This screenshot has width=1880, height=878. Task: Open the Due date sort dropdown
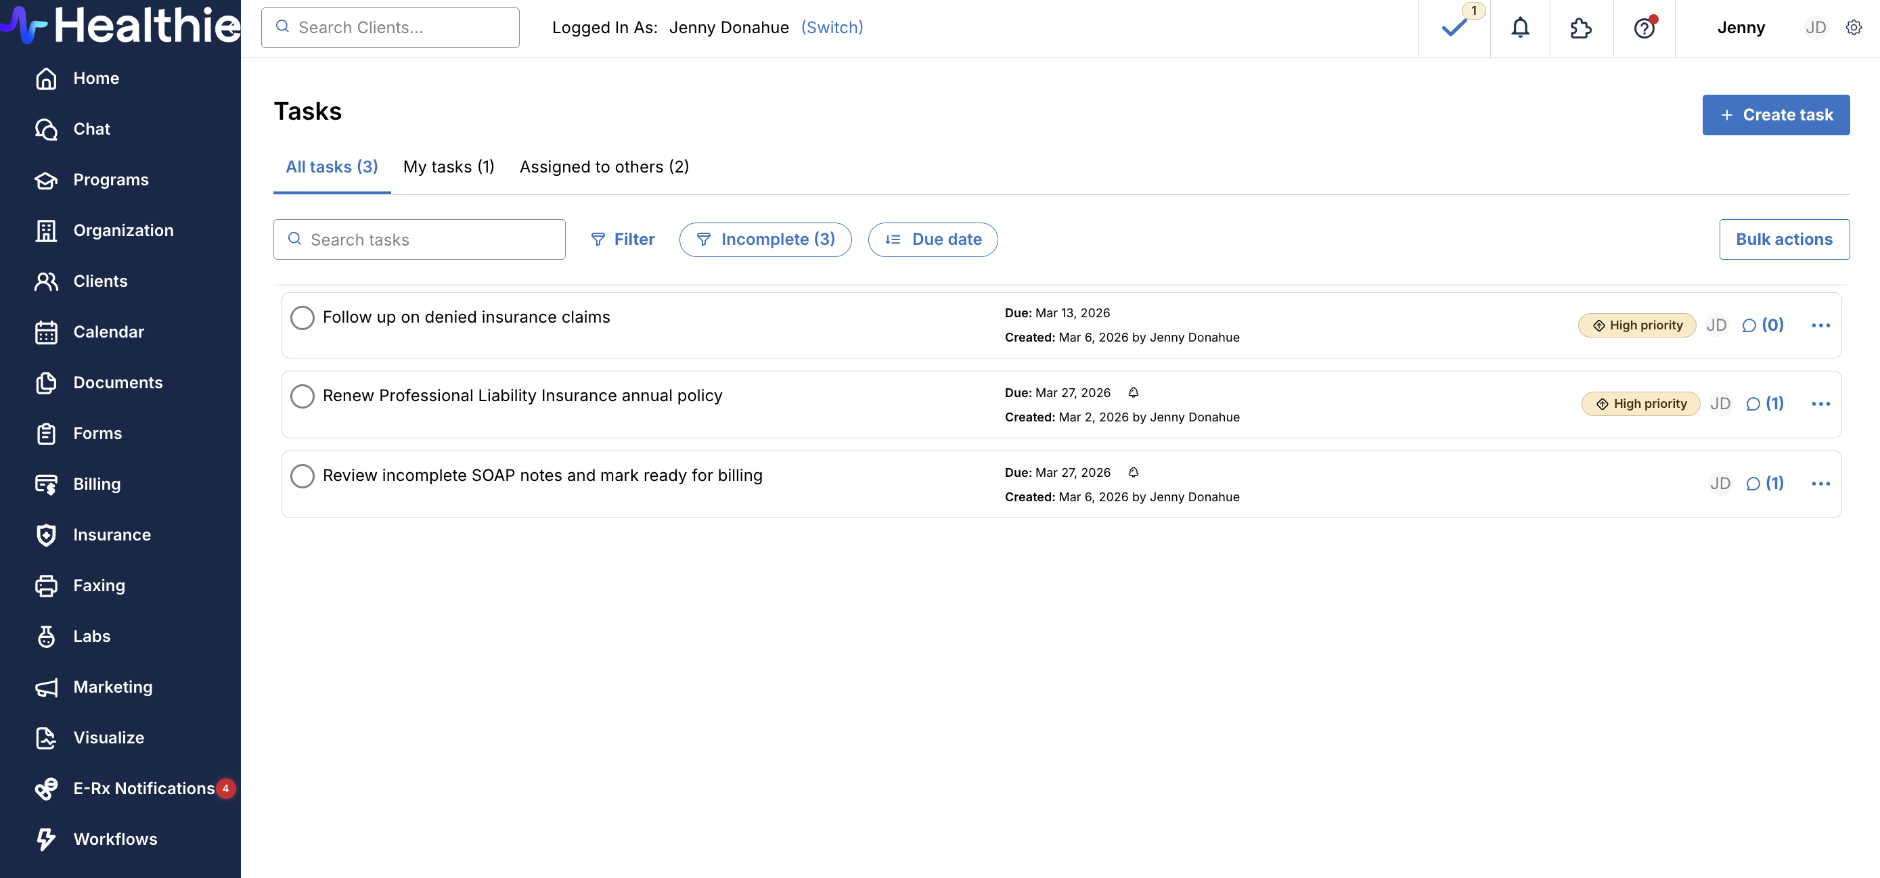tap(932, 239)
